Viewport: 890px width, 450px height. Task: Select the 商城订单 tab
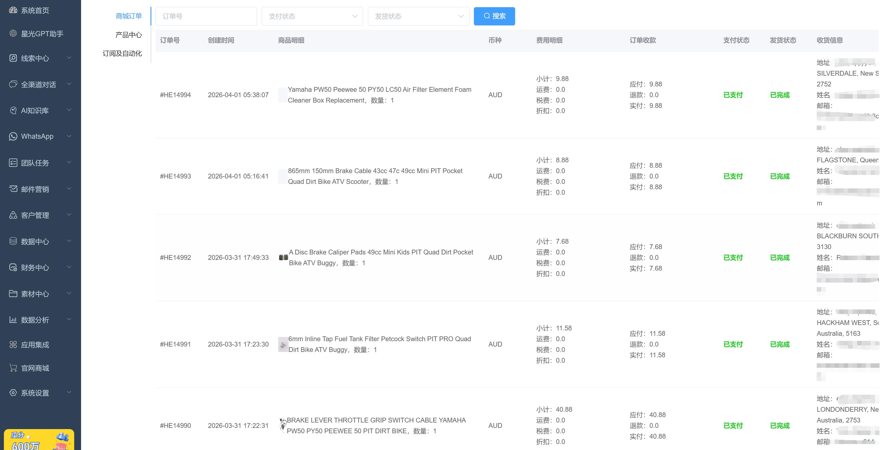129,16
